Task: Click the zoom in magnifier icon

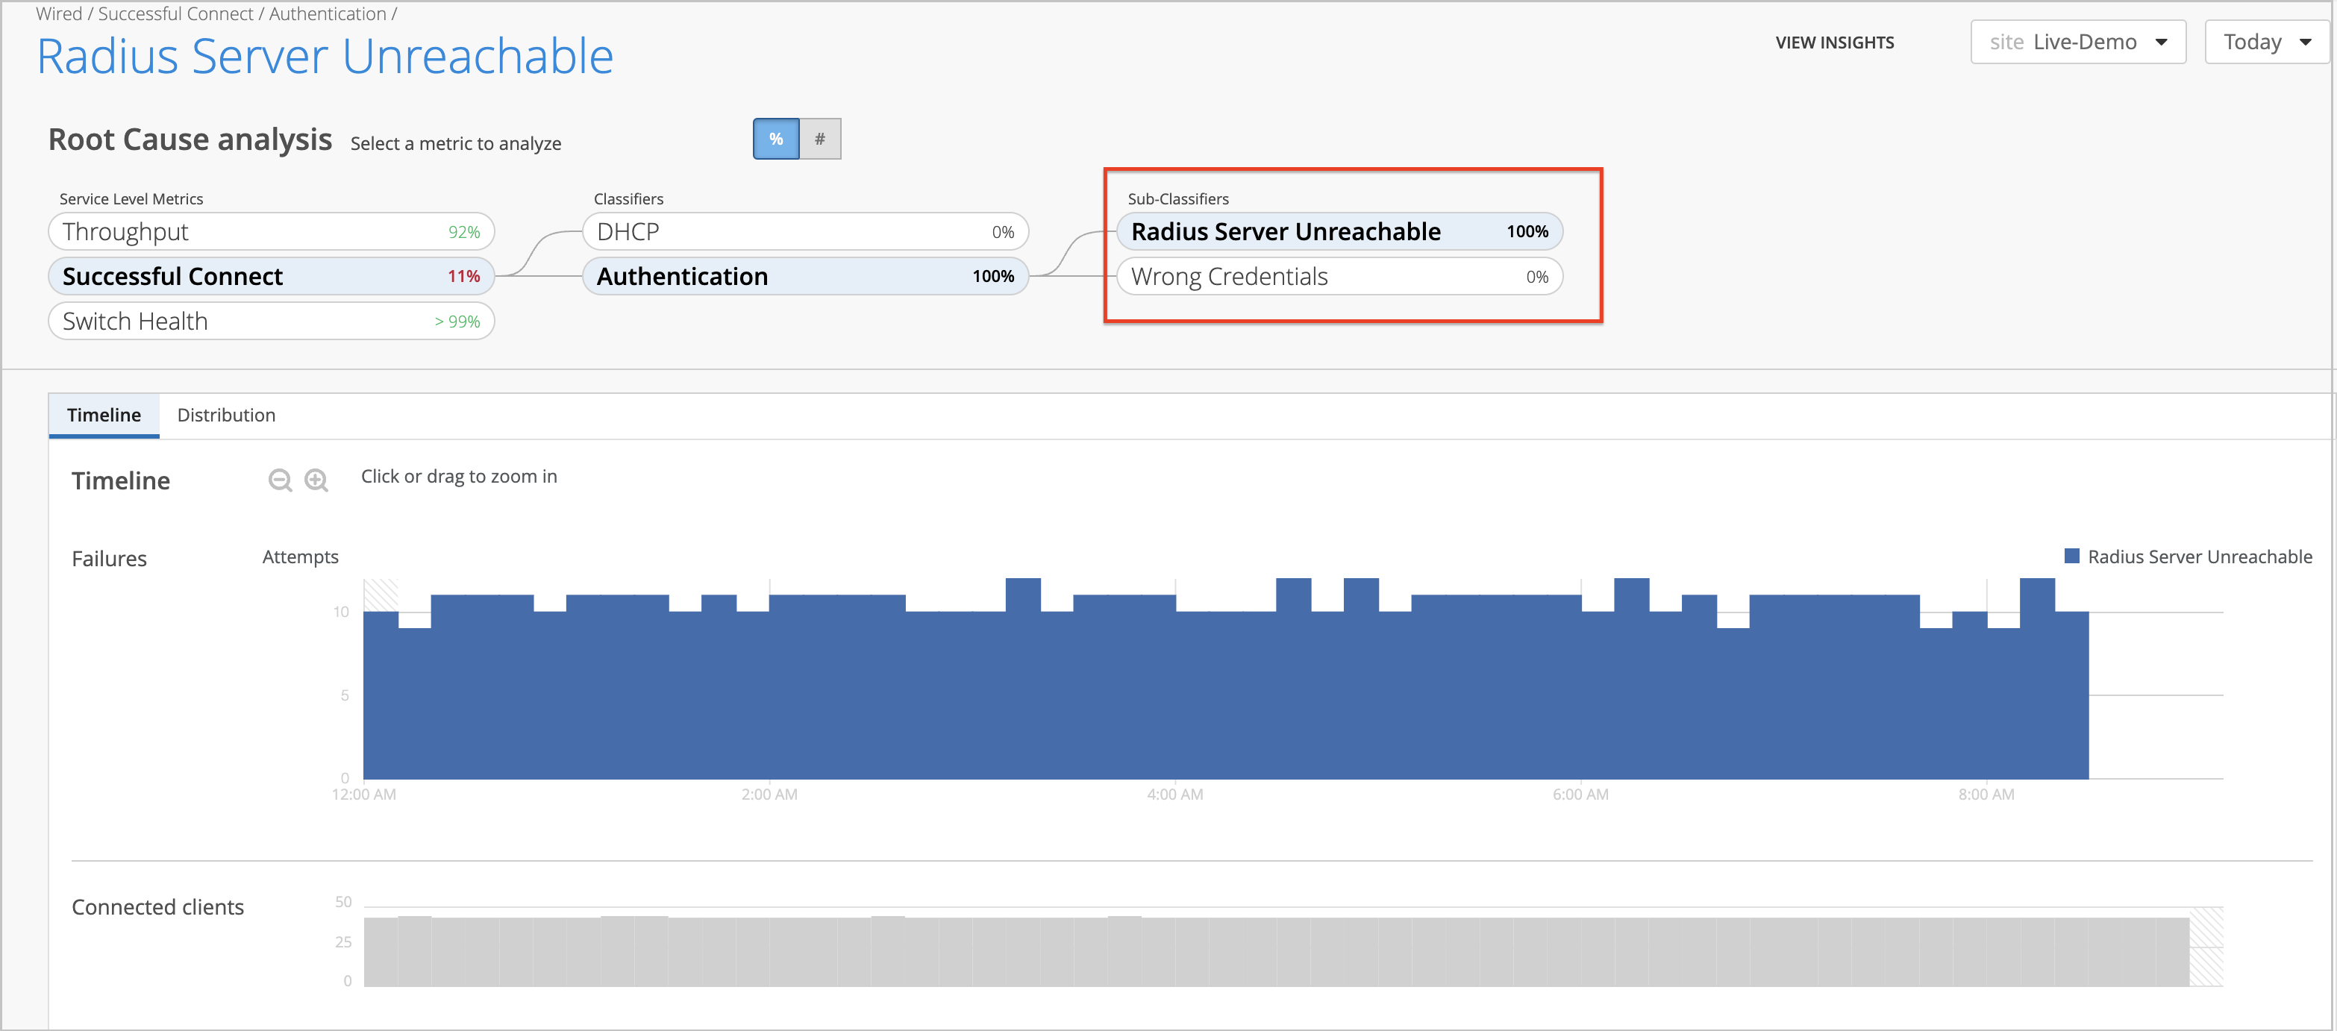Action: pos(316,480)
